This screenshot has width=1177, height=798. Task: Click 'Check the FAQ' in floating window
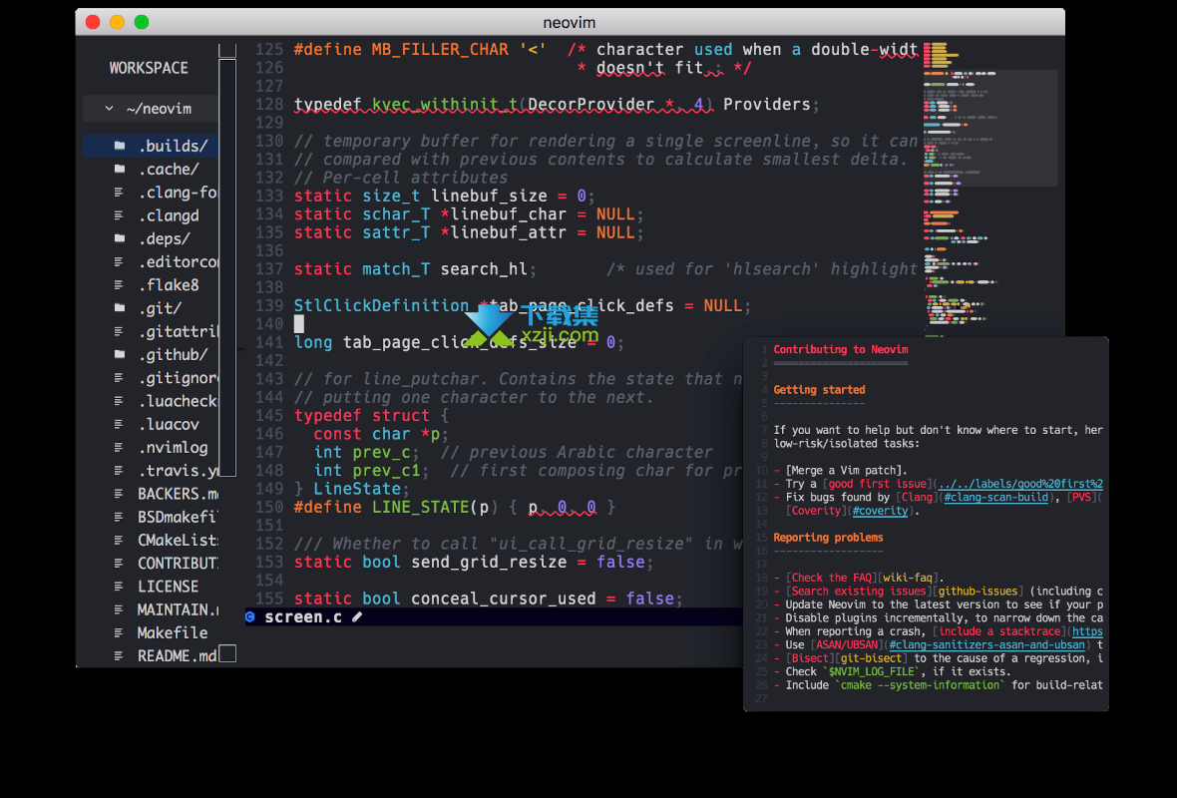pyautogui.click(x=832, y=578)
